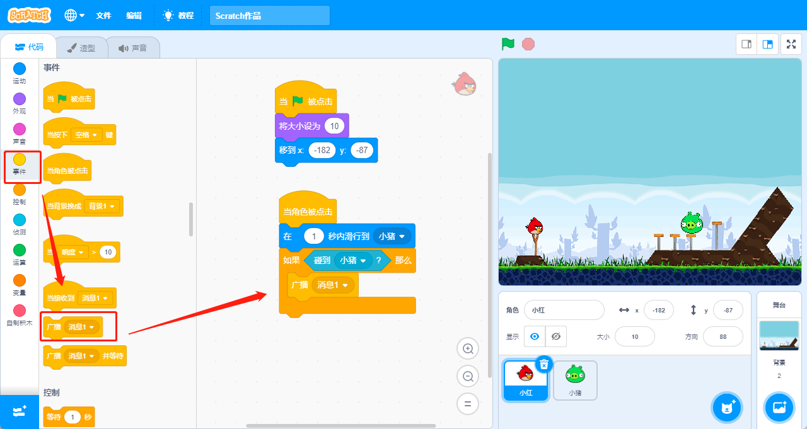
Task: Open the 文件 menu
Action: point(103,15)
